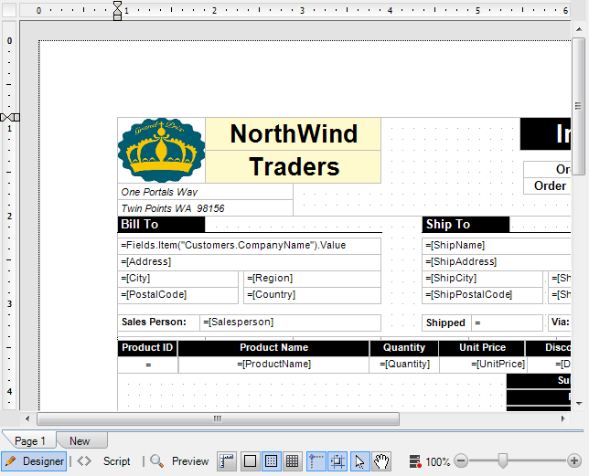Select the =[Address] field
The height and width of the screenshot is (476, 589).
(249, 262)
